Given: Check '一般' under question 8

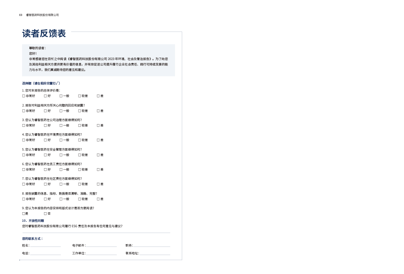Looking at the screenshot, I should 61,199.
